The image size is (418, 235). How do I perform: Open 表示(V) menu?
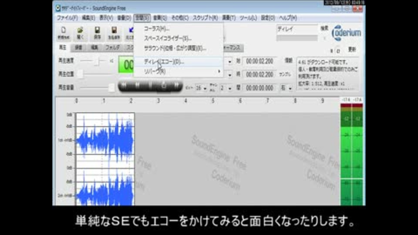click(x=106, y=18)
